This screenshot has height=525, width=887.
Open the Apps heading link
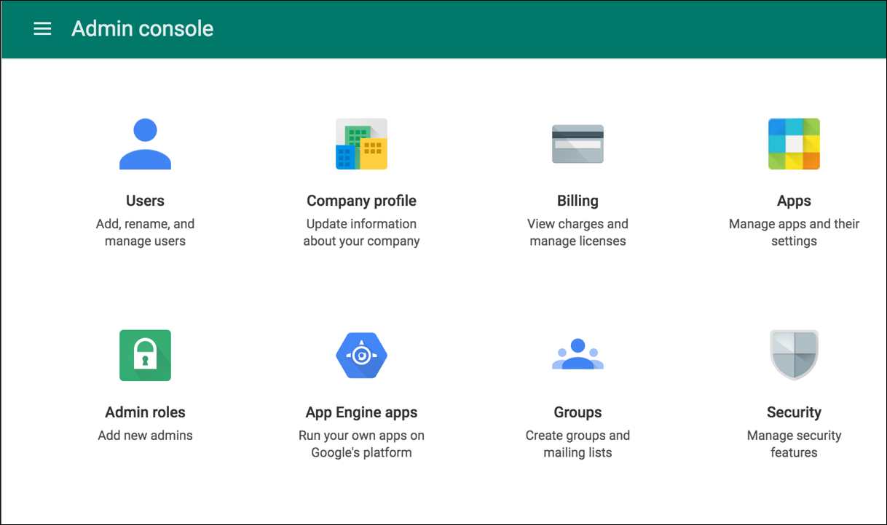point(794,201)
